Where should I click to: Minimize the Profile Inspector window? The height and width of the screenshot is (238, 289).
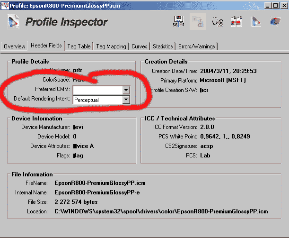268,6
